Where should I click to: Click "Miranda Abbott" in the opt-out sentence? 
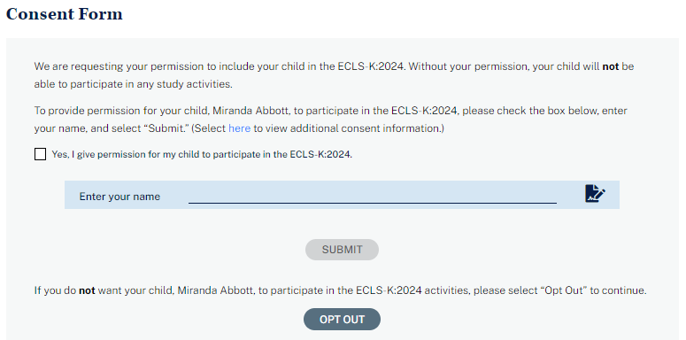point(216,290)
